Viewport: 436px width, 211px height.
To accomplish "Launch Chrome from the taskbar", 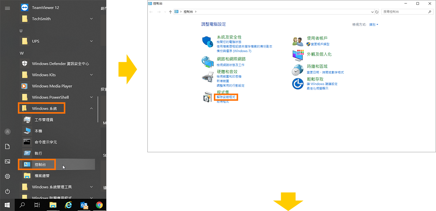I will pyautogui.click(x=99, y=205).
